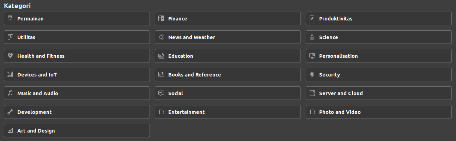
Task: Click the Development wrench icon
Action: [10, 112]
